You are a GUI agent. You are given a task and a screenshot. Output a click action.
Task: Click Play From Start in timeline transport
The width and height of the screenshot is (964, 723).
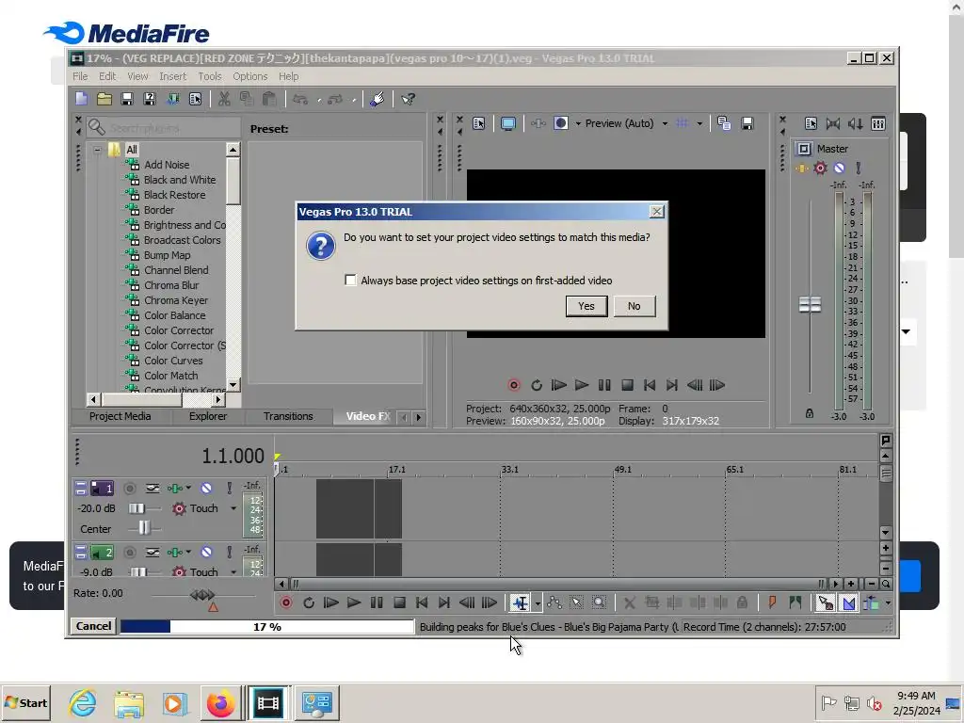[331, 602]
